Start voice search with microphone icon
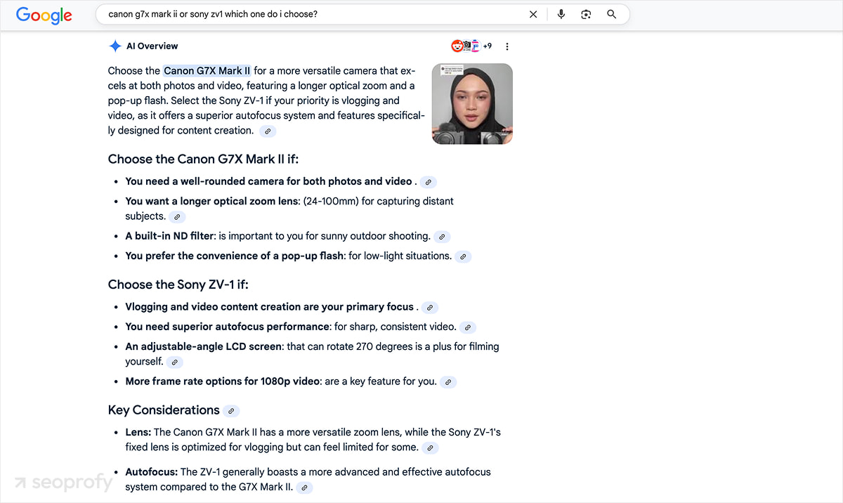This screenshot has width=843, height=503. click(x=561, y=14)
